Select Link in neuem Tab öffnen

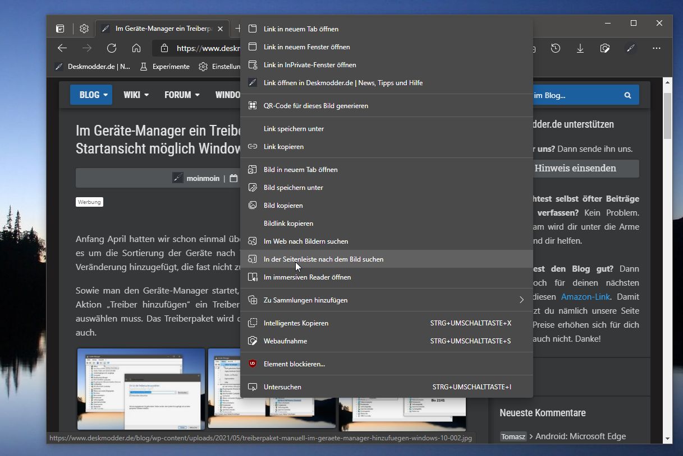(x=386, y=29)
